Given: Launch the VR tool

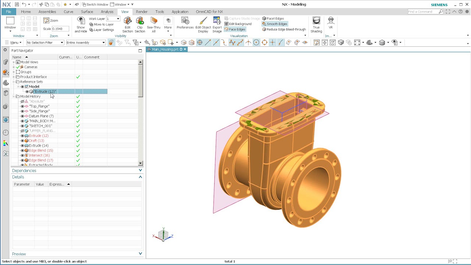Looking at the screenshot, I should pyautogui.click(x=331, y=23).
